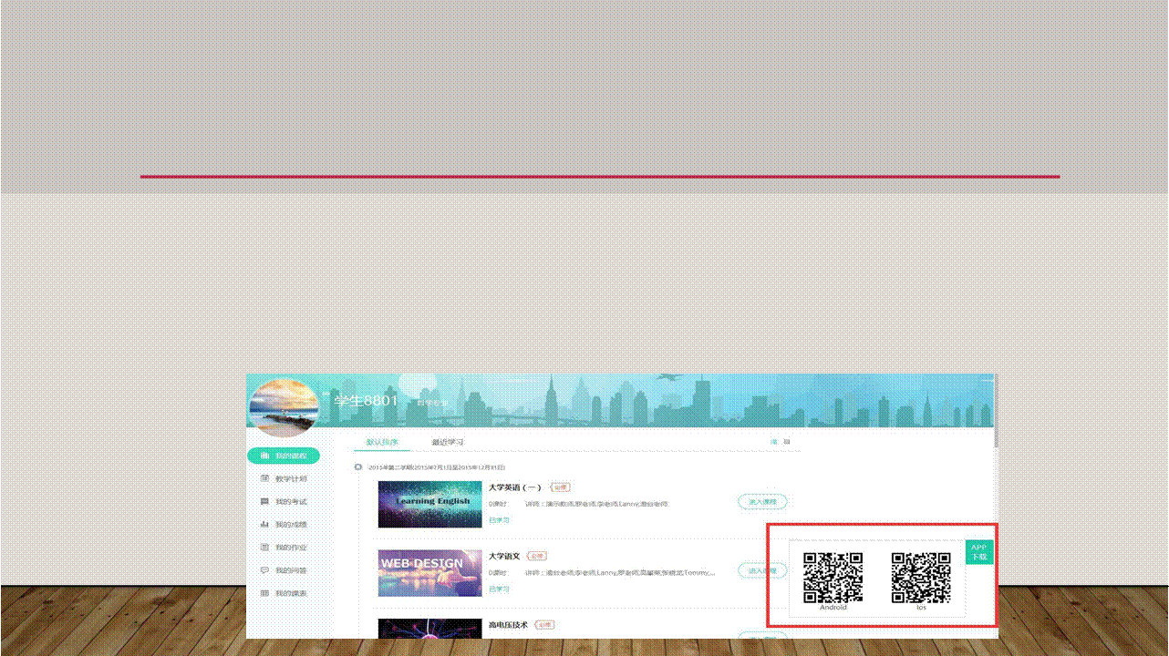This screenshot has height=656, width=1169.
Task: Click the 我的课表 timetable icon
Action: [264, 593]
